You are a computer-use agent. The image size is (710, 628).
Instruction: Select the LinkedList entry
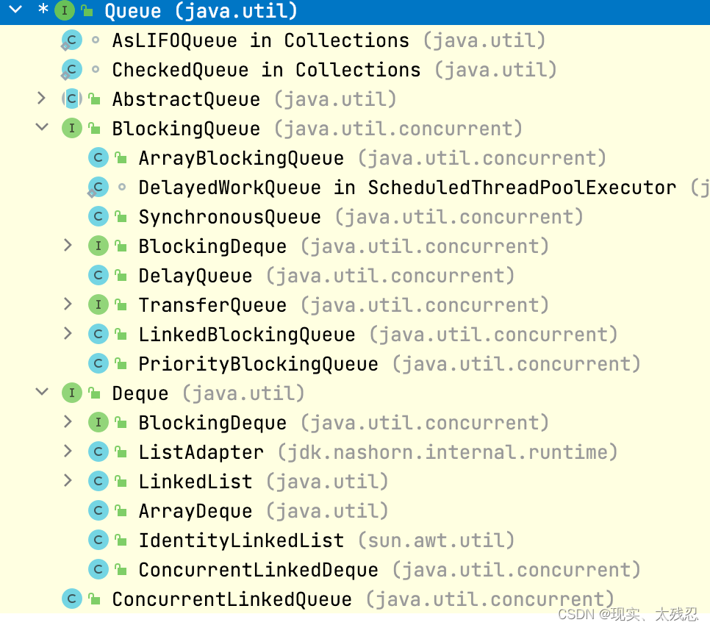(x=263, y=482)
